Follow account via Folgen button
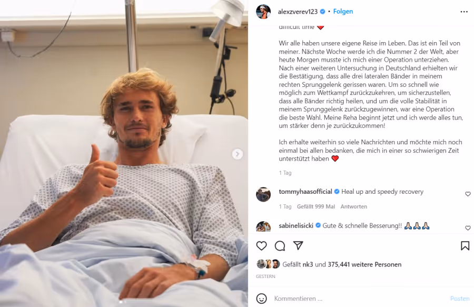The height and width of the screenshot is (307, 474). pos(343,12)
